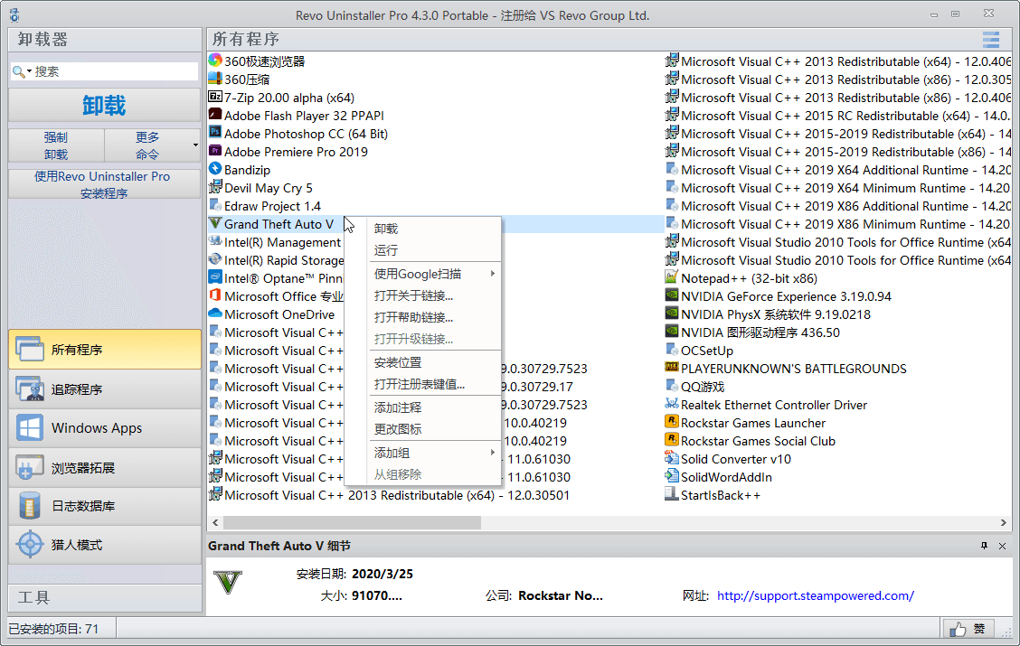Viewport: 1020px width, 646px height.
Task: Click the horizontal scrollbar in program list
Action: coord(353,522)
